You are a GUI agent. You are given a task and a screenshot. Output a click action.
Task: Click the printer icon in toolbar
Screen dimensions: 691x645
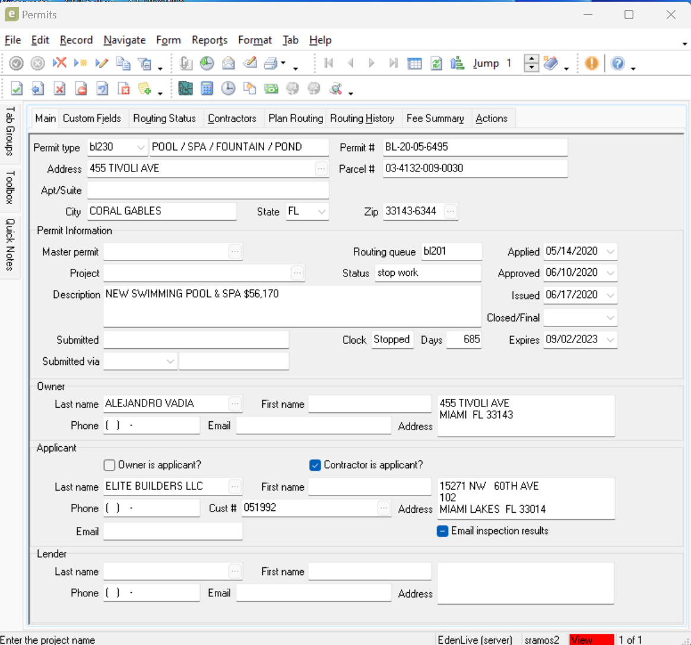pos(271,63)
